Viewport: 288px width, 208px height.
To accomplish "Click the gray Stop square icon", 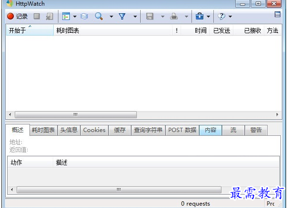I will 37,16.
